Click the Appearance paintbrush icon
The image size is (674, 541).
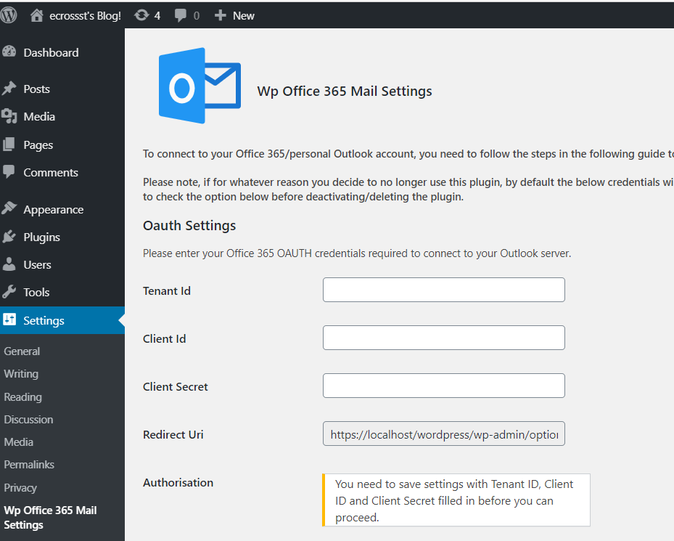(9, 208)
